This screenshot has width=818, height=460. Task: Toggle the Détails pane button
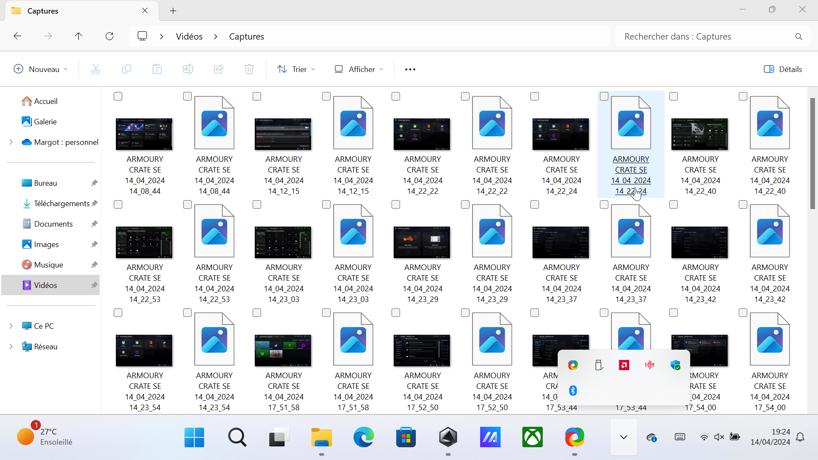(783, 69)
